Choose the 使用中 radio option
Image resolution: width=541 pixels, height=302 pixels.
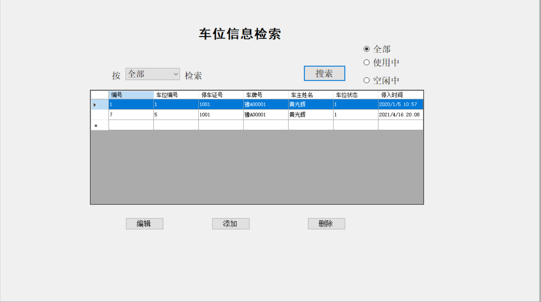point(367,62)
